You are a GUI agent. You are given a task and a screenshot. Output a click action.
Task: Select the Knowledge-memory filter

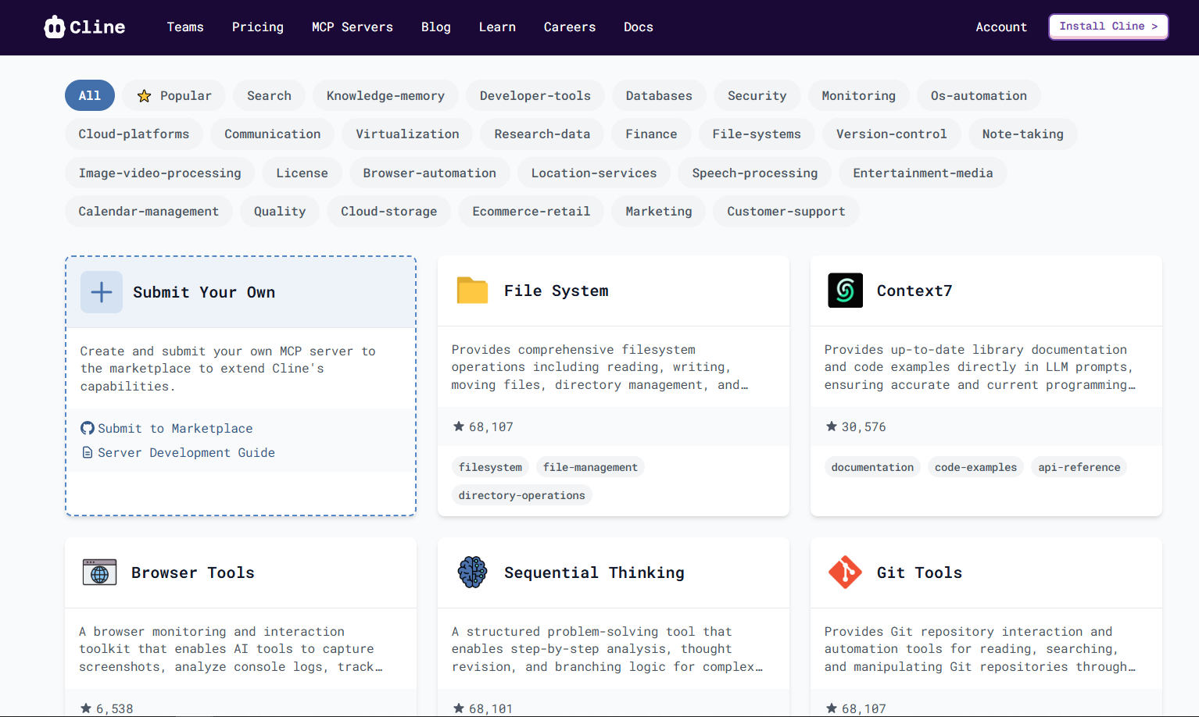(x=385, y=95)
